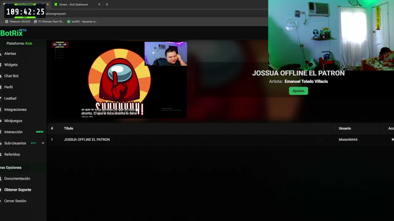Select Perfil in the sidebar
Viewport: 394px width, 221px height.
tap(8, 87)
